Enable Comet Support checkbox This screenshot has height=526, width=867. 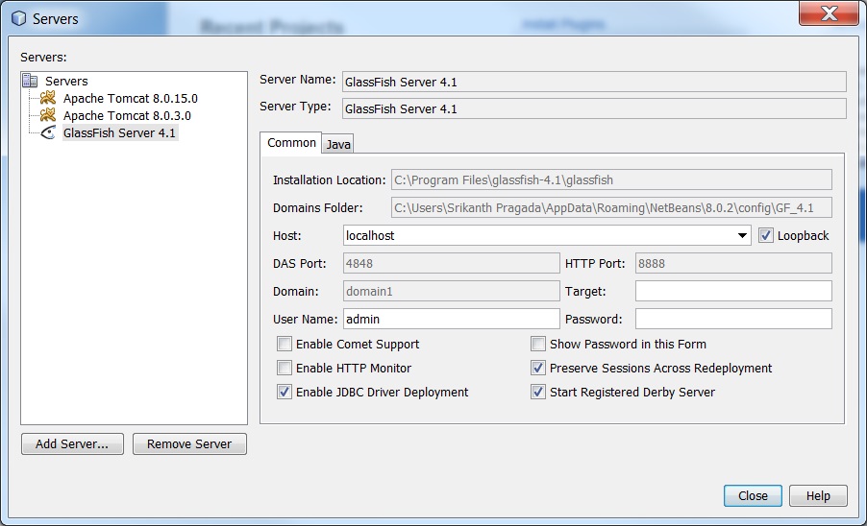(x=285, y=344)
